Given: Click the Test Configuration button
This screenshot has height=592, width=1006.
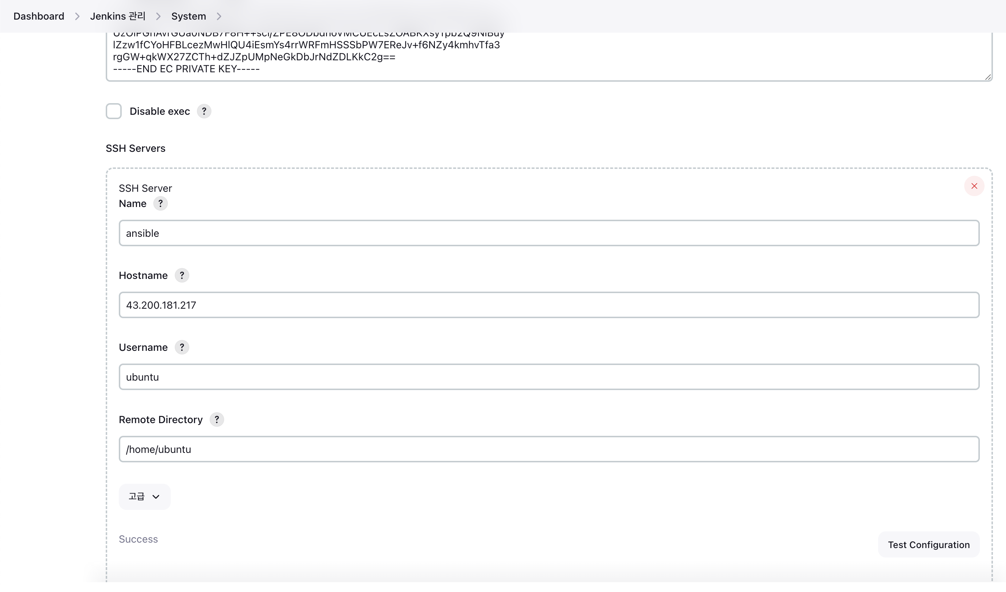Looking at the screenshot, I should pyautogui.click(x=929, y=545).
